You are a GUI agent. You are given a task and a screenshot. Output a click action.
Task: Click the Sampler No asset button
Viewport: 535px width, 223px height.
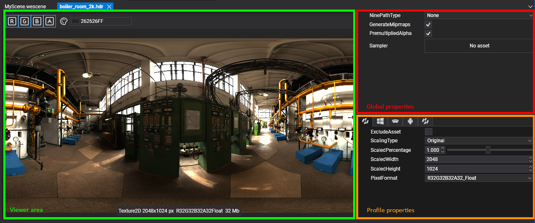tap(479, 46)
